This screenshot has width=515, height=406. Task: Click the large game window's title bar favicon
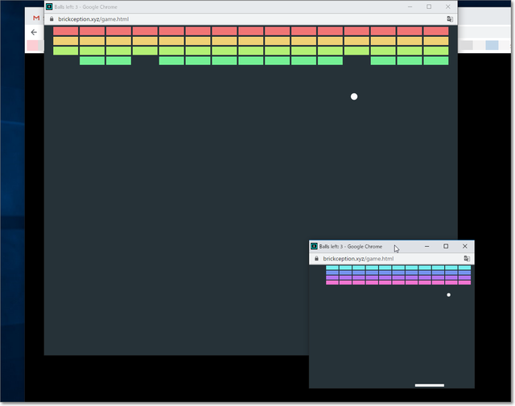50,7
